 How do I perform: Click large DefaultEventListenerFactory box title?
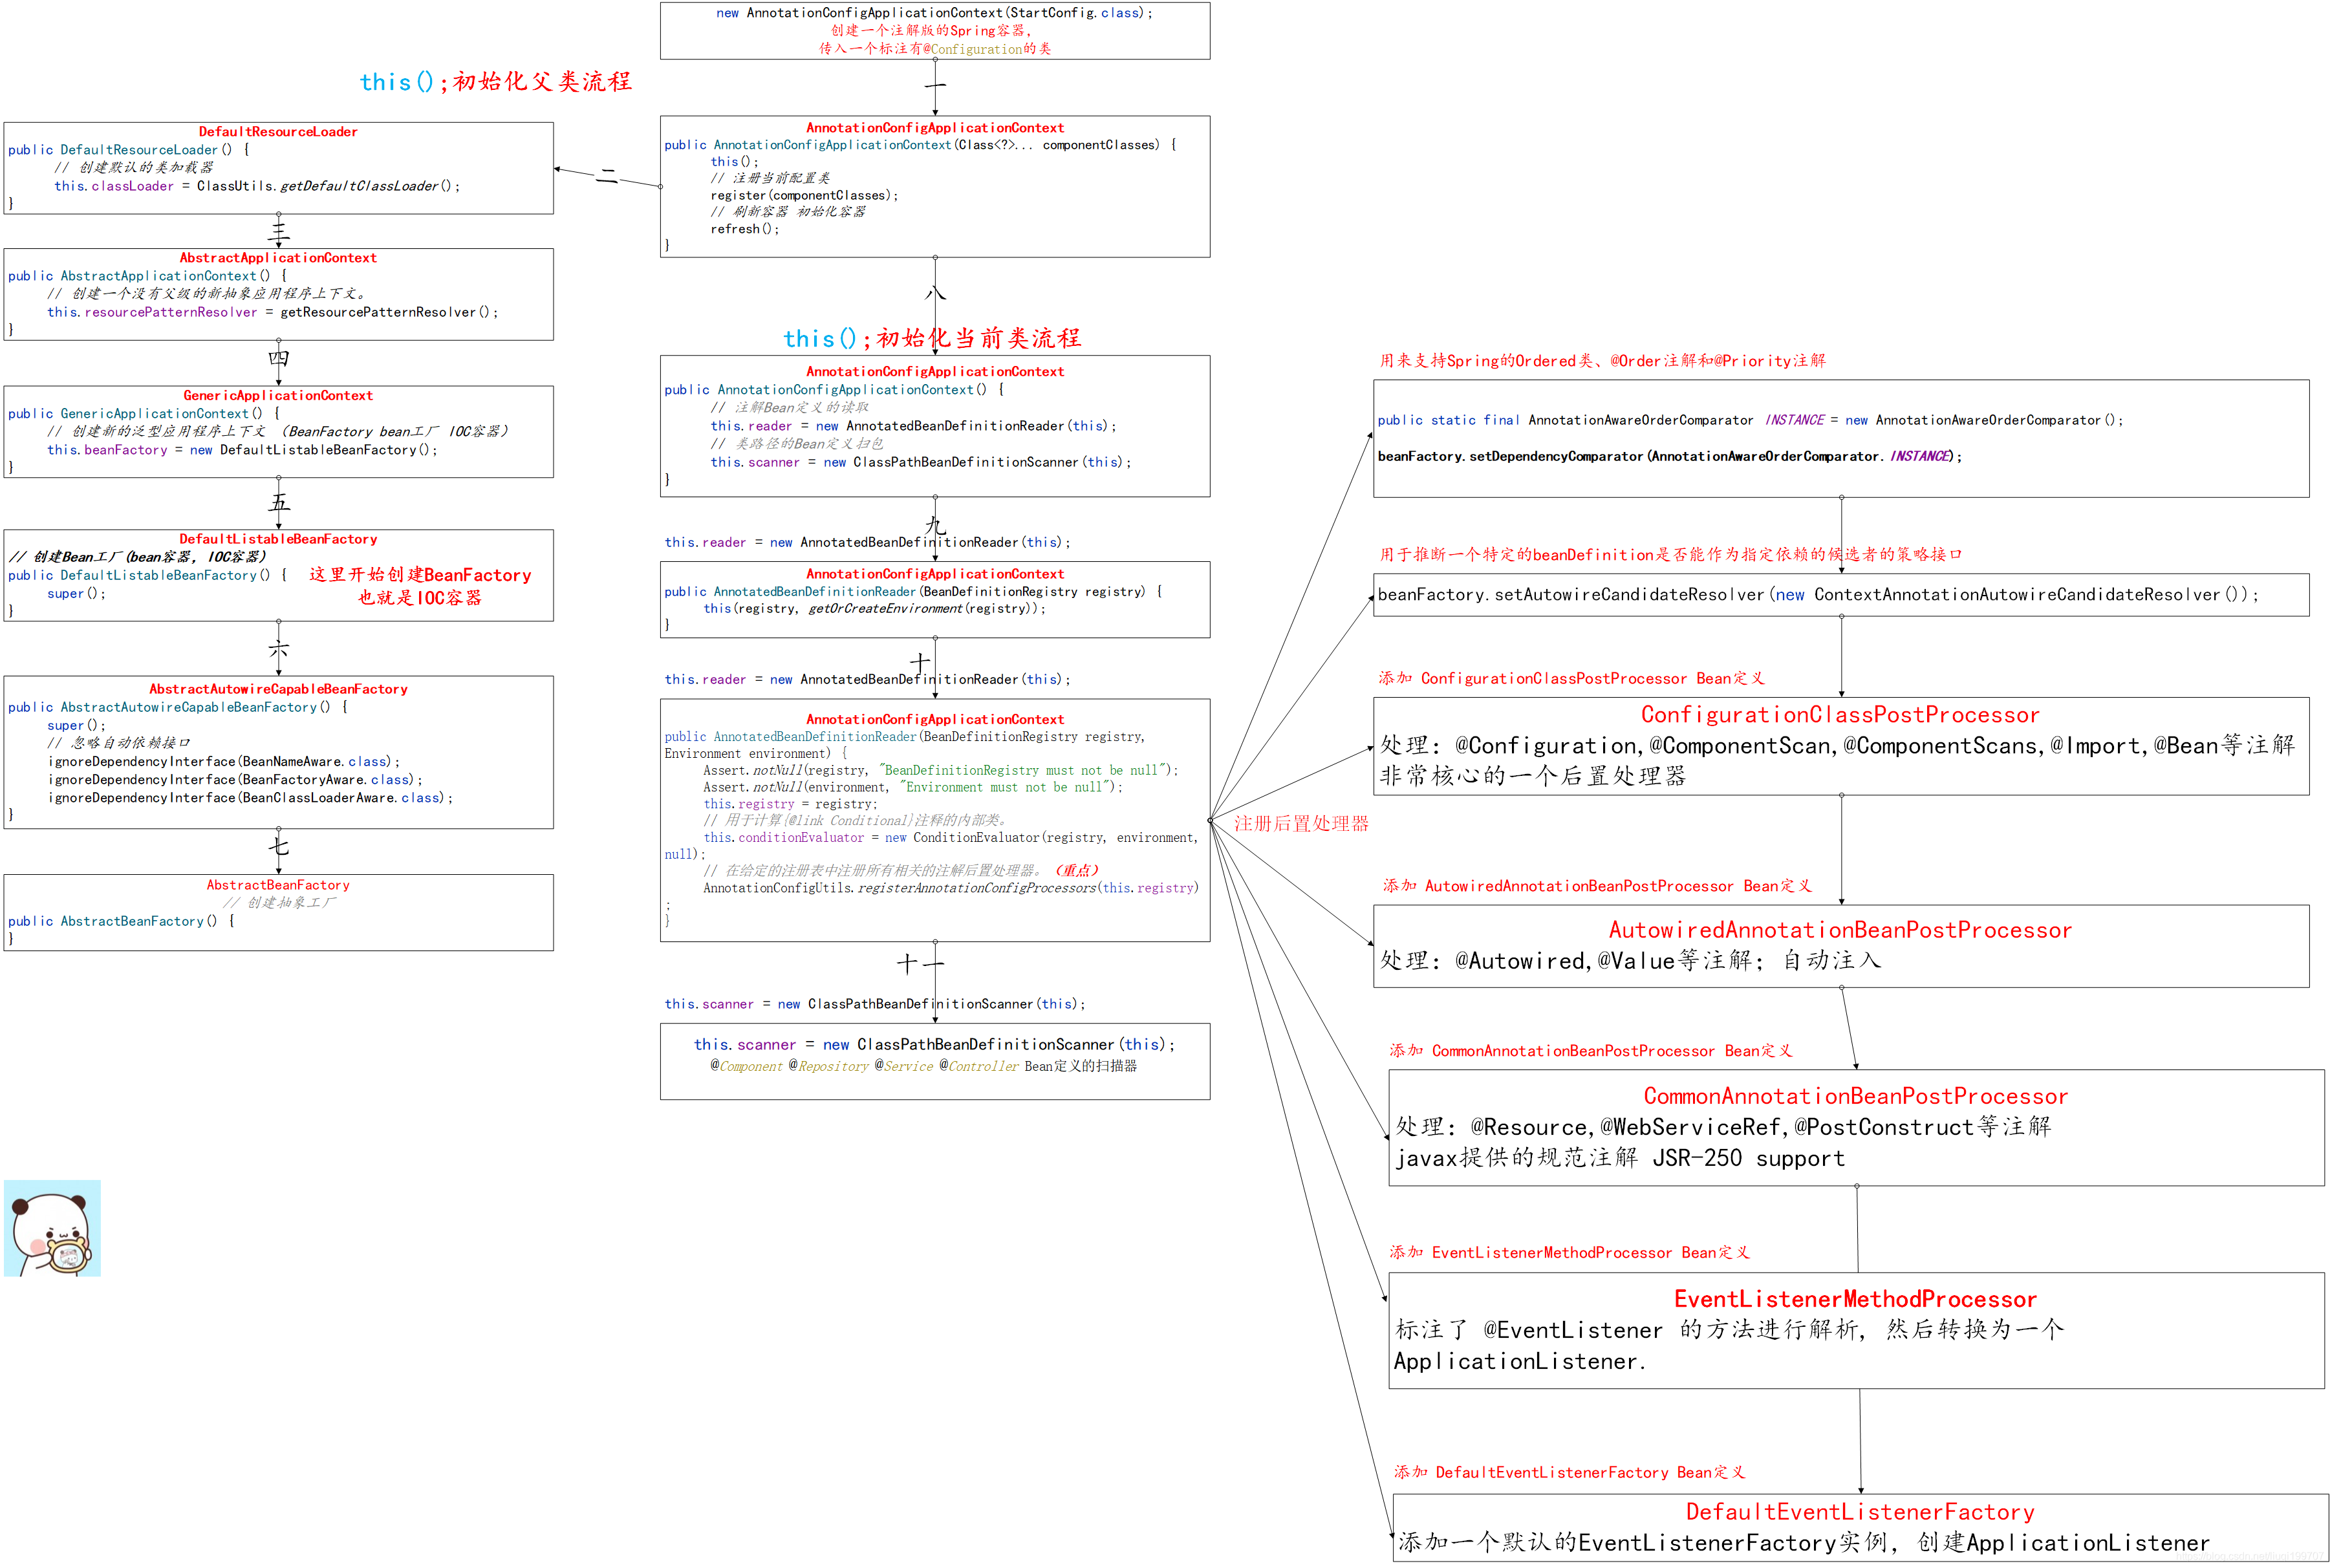point(1860,1512)
